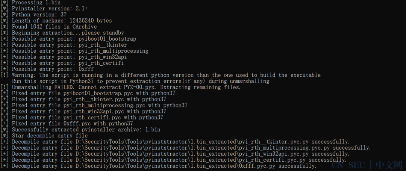
Task: Click the "Unmarshalling FAILED" error line
Action: (x=121, y=87)
